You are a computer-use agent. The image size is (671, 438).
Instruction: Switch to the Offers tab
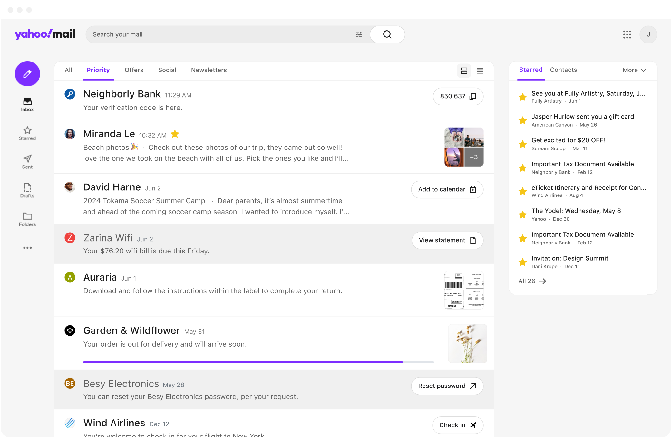click(134, 70)
